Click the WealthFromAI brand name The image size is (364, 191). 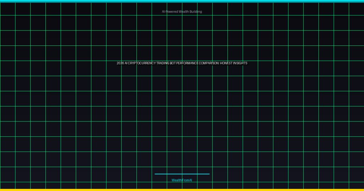pyautogui.click(x=182, y=180)
